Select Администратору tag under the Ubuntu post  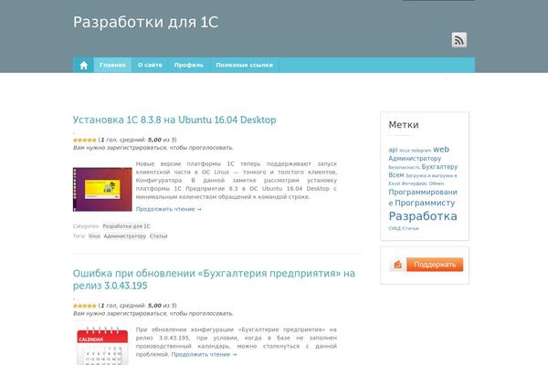coord(125,236)
